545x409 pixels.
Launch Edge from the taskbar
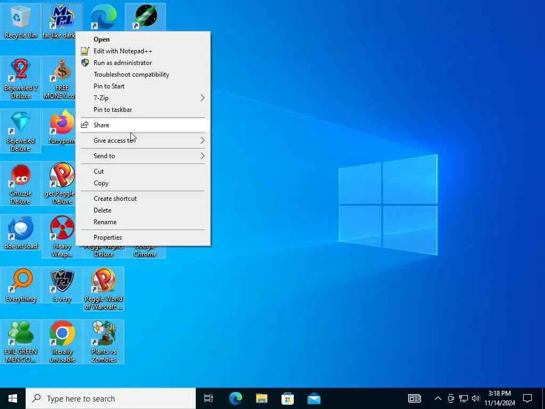tap(235, 398)
